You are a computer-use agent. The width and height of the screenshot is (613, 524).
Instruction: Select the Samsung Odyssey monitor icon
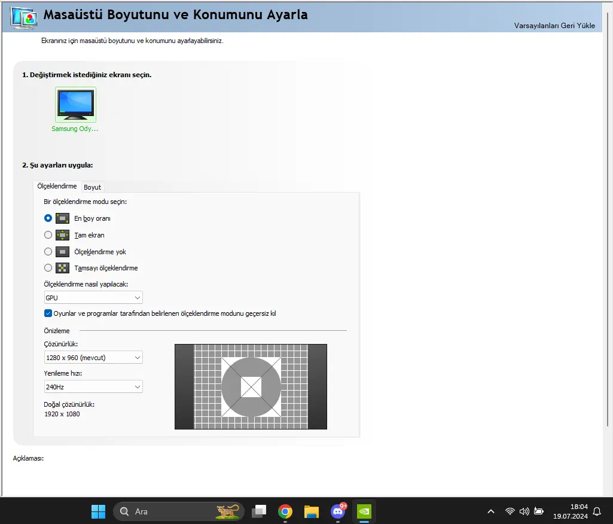click(x=75, y=105)
